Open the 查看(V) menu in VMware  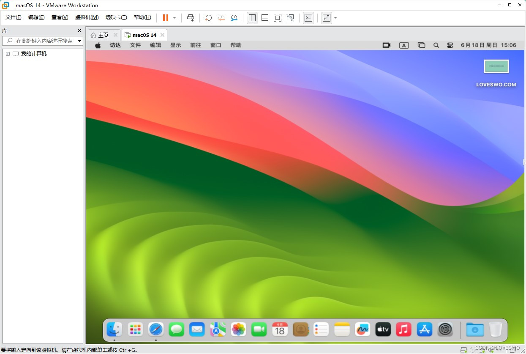coord(60,17)
